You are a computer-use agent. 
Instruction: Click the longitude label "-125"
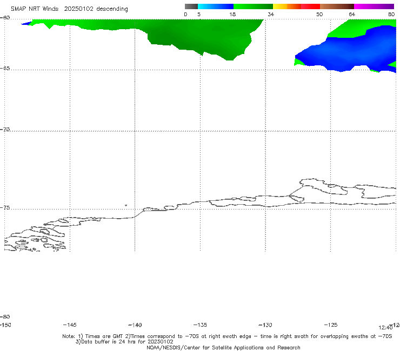(x=331, y=325)
